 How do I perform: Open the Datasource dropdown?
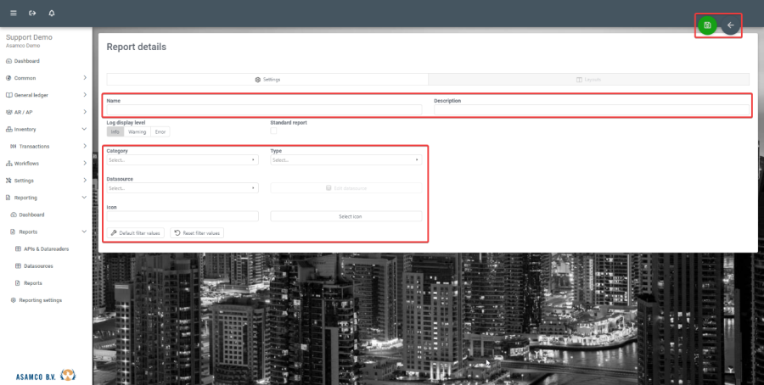(x=182, y=188)
